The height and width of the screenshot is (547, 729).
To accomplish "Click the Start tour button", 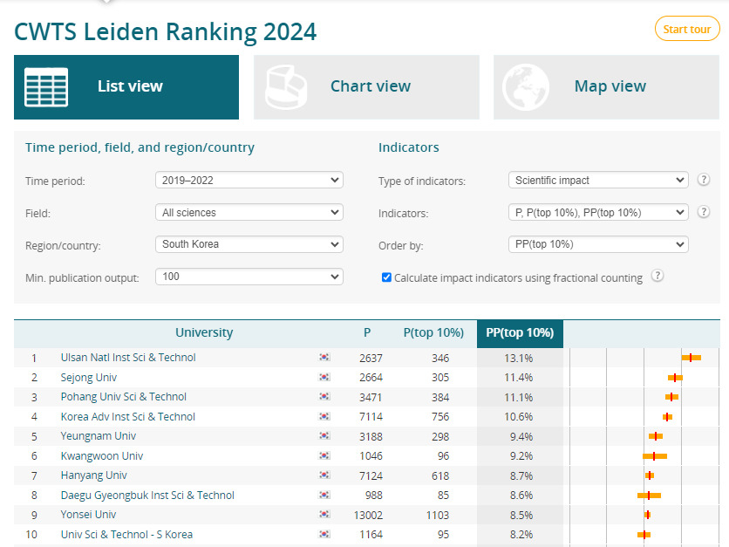I will click(x=686, y=29).
